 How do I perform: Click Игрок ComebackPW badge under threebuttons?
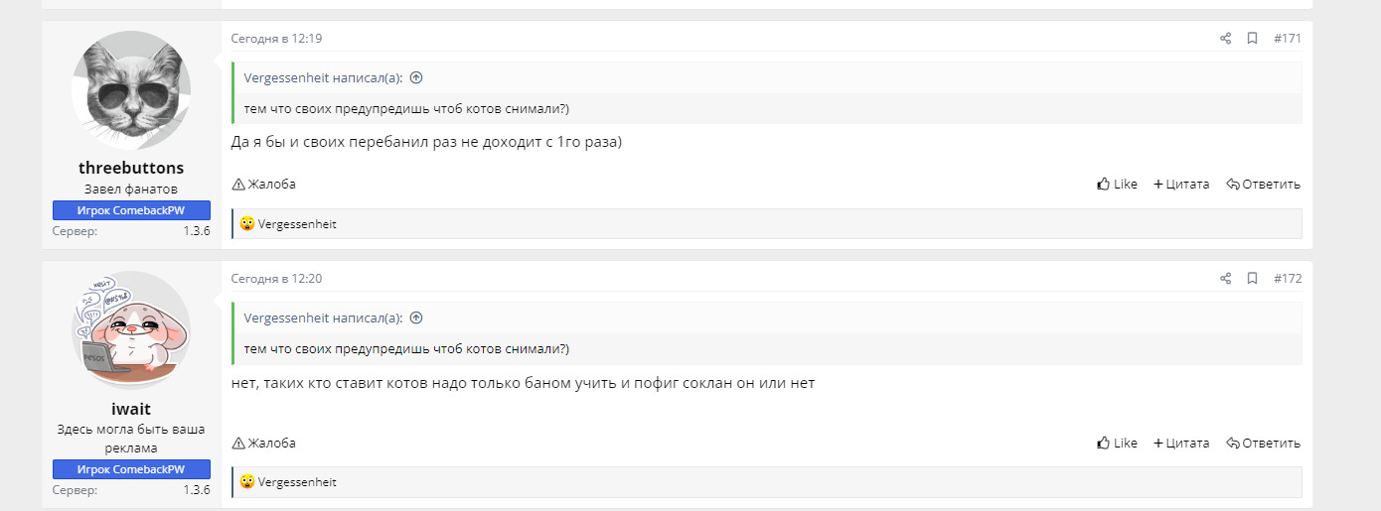pos(131,210)
